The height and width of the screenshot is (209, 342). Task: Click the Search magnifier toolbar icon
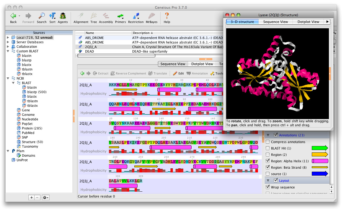[41, 16]
